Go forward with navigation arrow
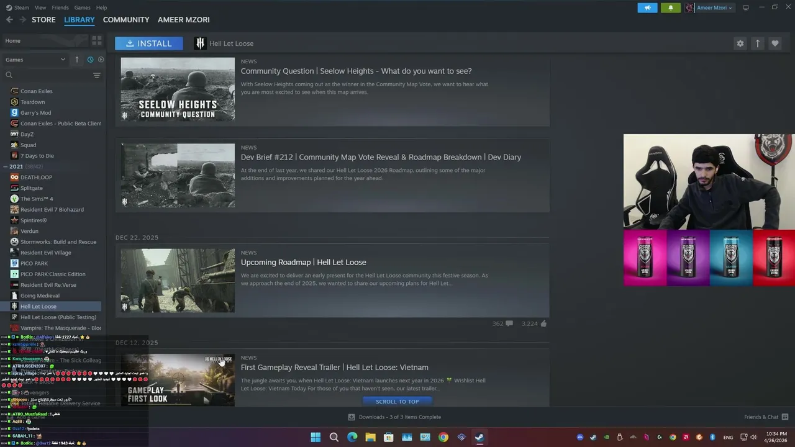 [22, 20]
